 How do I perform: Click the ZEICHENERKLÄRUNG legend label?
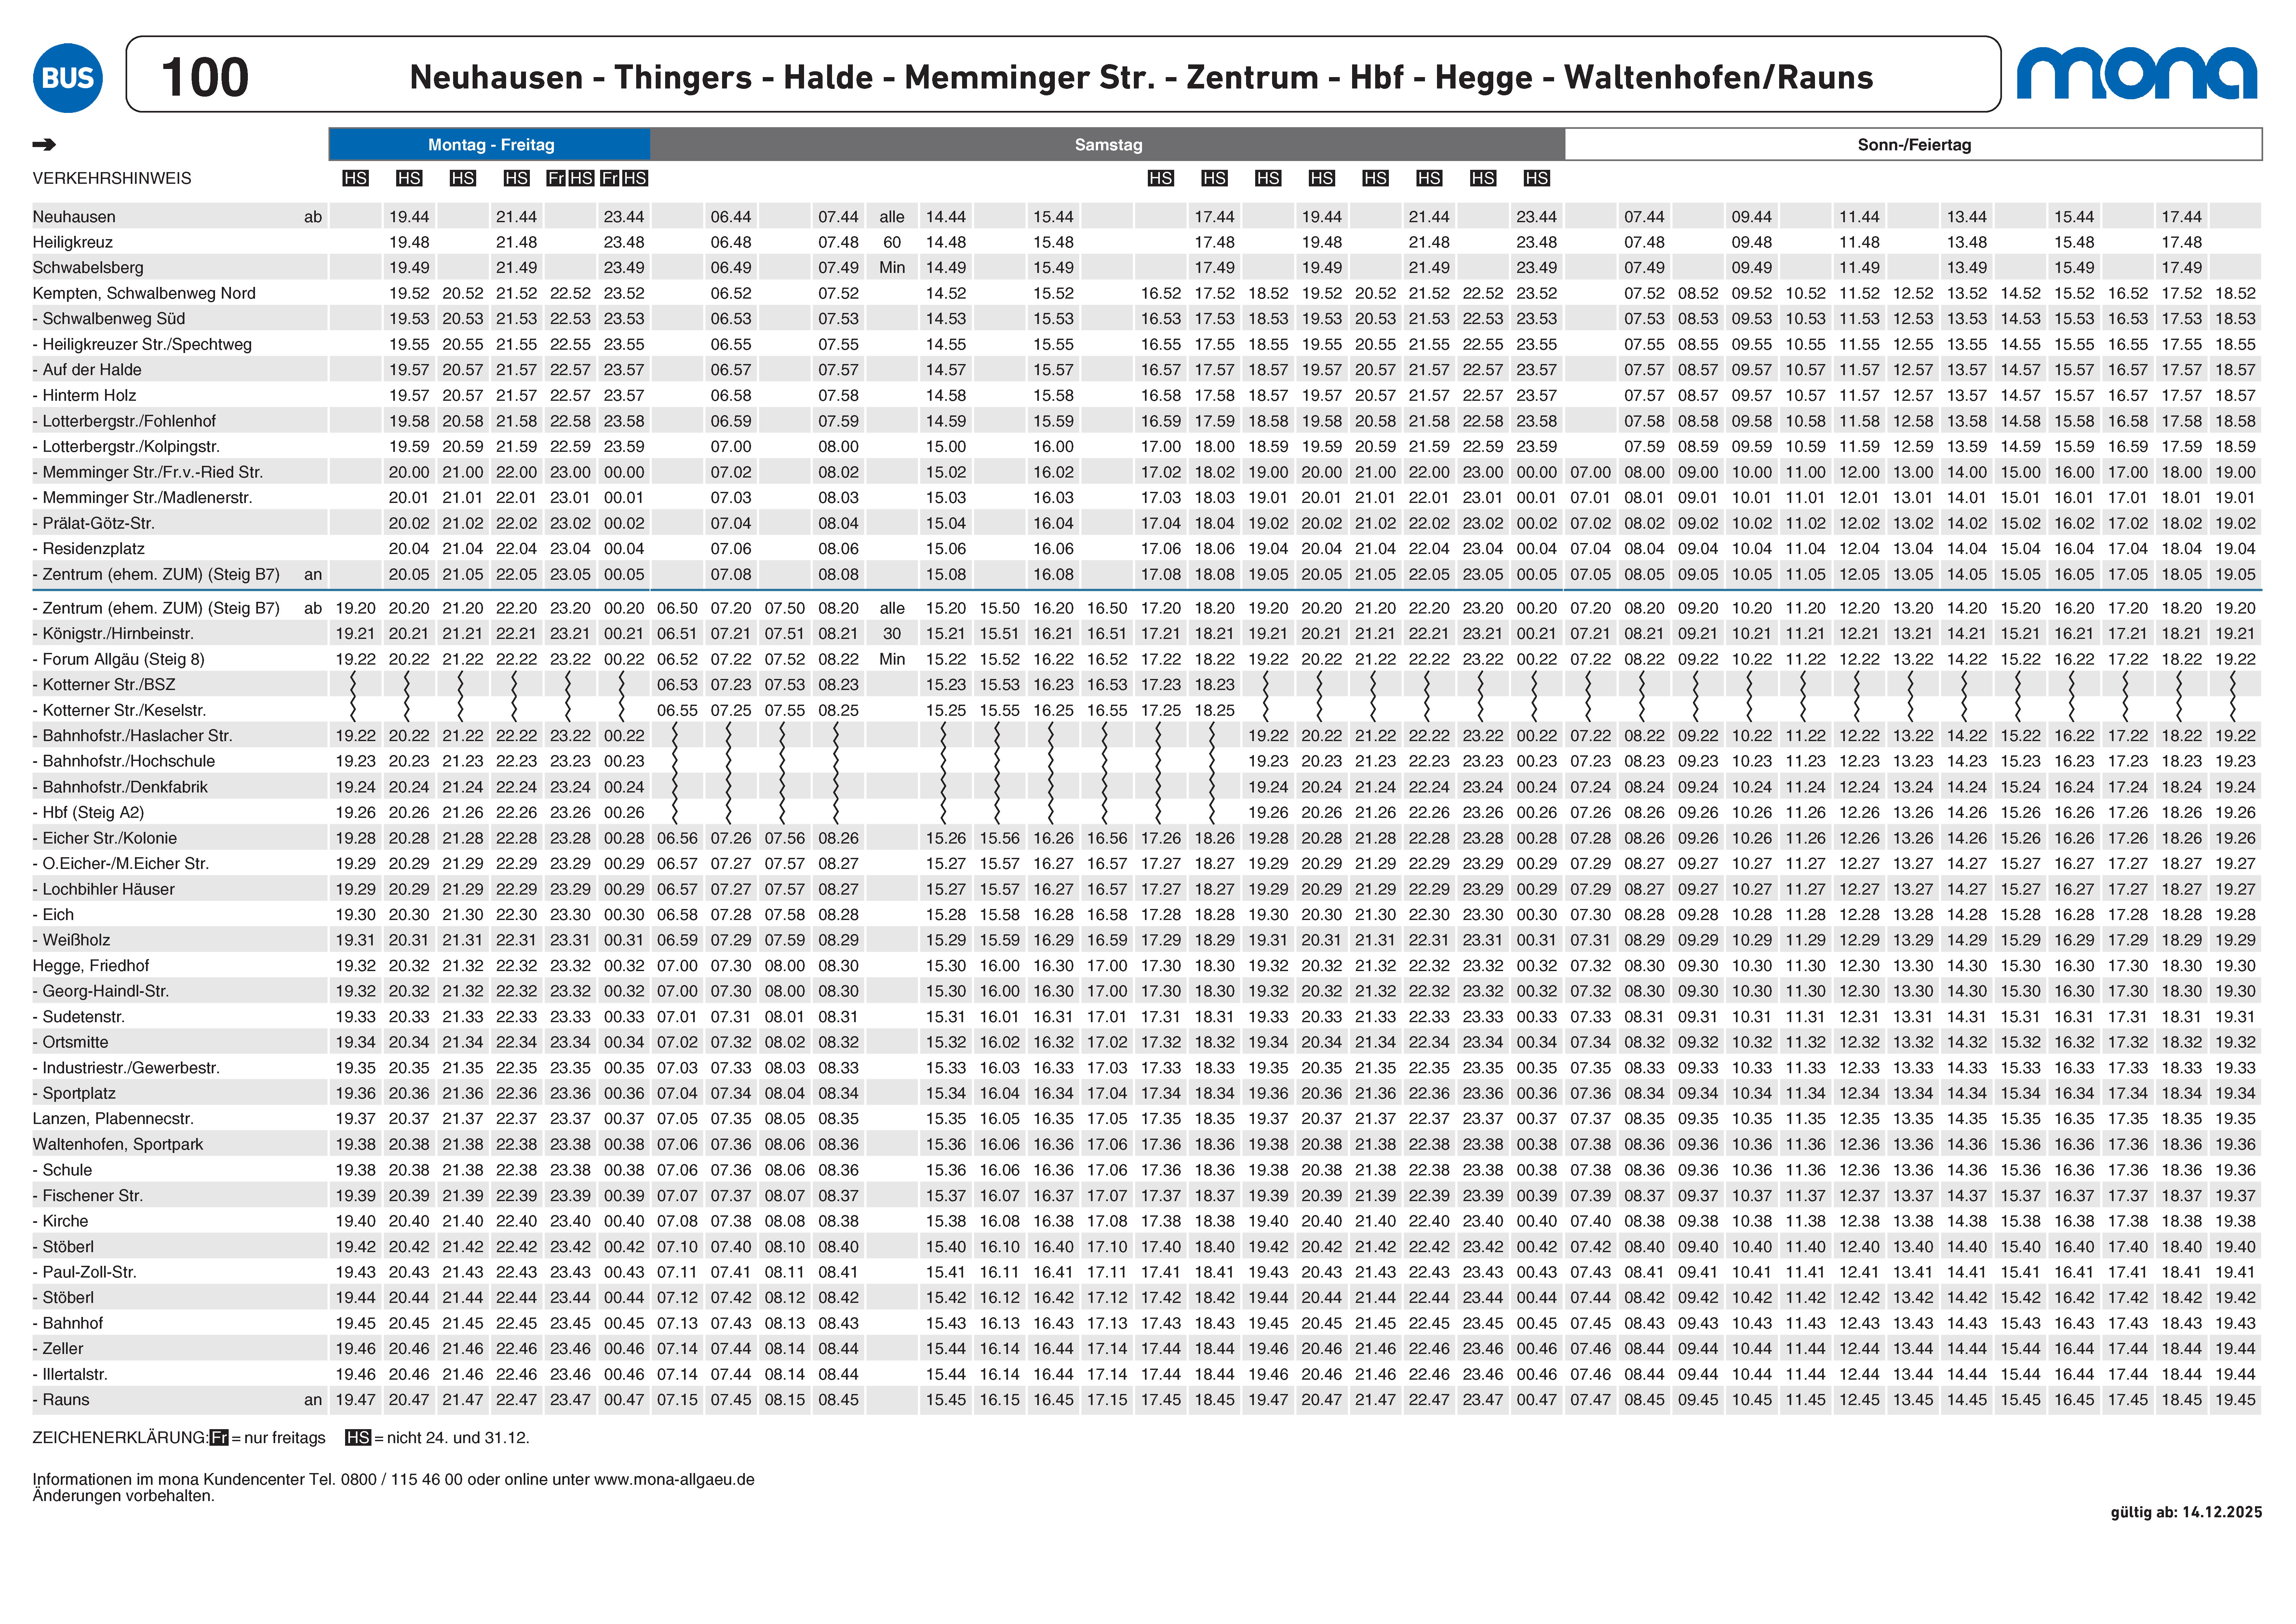pos(120,1438)
